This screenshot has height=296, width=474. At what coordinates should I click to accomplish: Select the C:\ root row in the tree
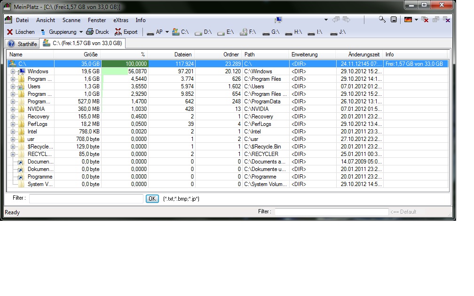pos(228,64)
